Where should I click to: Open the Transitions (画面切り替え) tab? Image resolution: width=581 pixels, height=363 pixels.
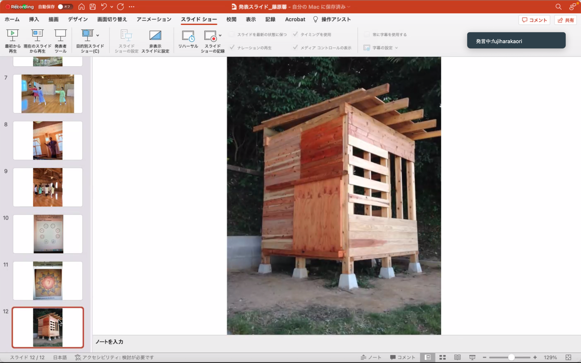pyautogui.click(x=112, y=20)
